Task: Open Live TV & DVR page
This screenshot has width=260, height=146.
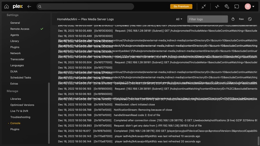Action: pyautogui.click(x=19, y=111)
